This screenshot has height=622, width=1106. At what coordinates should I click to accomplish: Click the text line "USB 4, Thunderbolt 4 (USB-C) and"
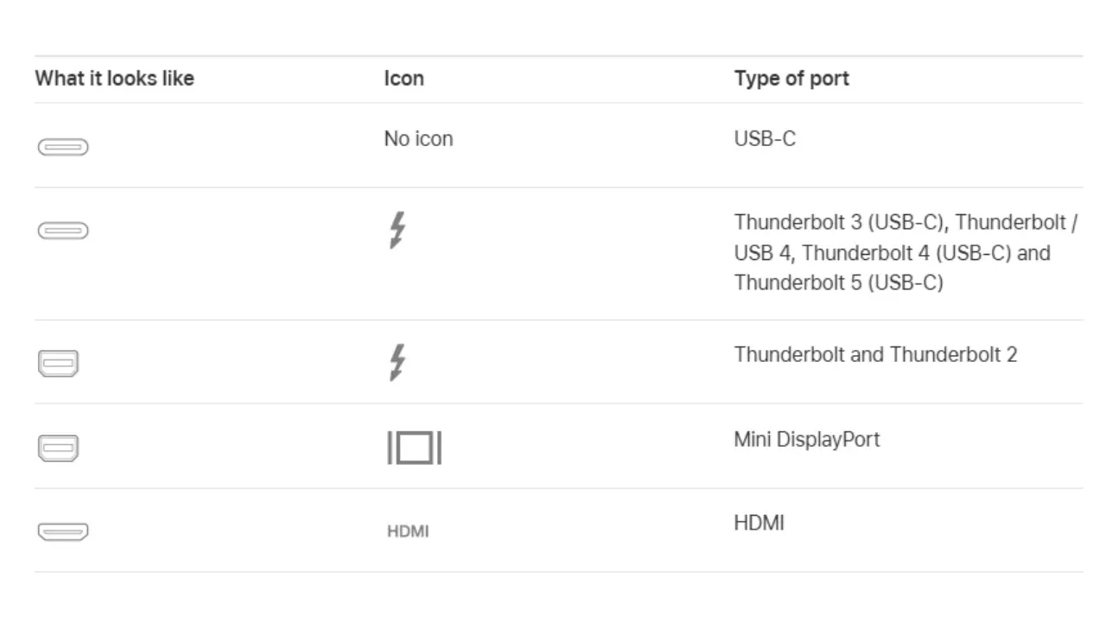892,253
